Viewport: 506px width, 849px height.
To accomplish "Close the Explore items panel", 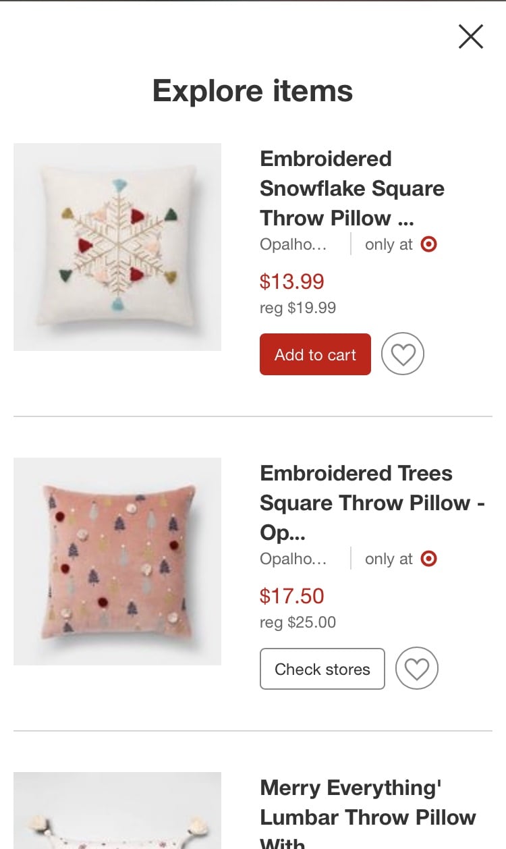I will coord(470,36).
